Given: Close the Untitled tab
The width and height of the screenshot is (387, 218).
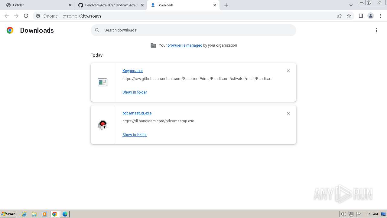Looking at the screenshot, I should [x=70, y=5].
